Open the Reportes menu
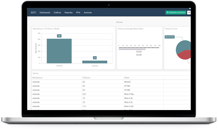The image size is (218, 130). pos(68,12)
